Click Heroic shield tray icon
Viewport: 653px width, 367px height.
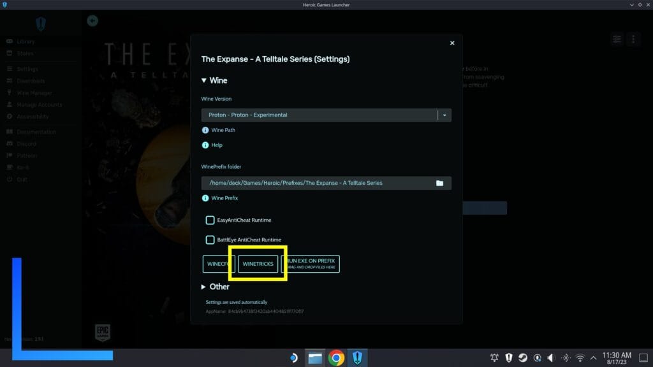click(508, 358)
